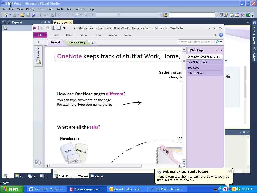This screenshot has height=193, width=257.
Task: Click Search All Notebooks input field
Action: pos(197,42)
